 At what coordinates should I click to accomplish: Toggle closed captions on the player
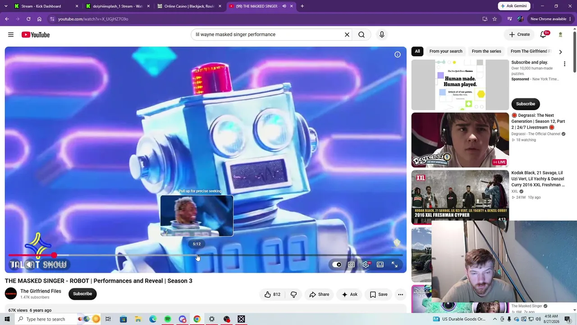coord(351,265)
